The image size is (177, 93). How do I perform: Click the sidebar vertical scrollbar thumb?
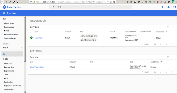[25, 40]
